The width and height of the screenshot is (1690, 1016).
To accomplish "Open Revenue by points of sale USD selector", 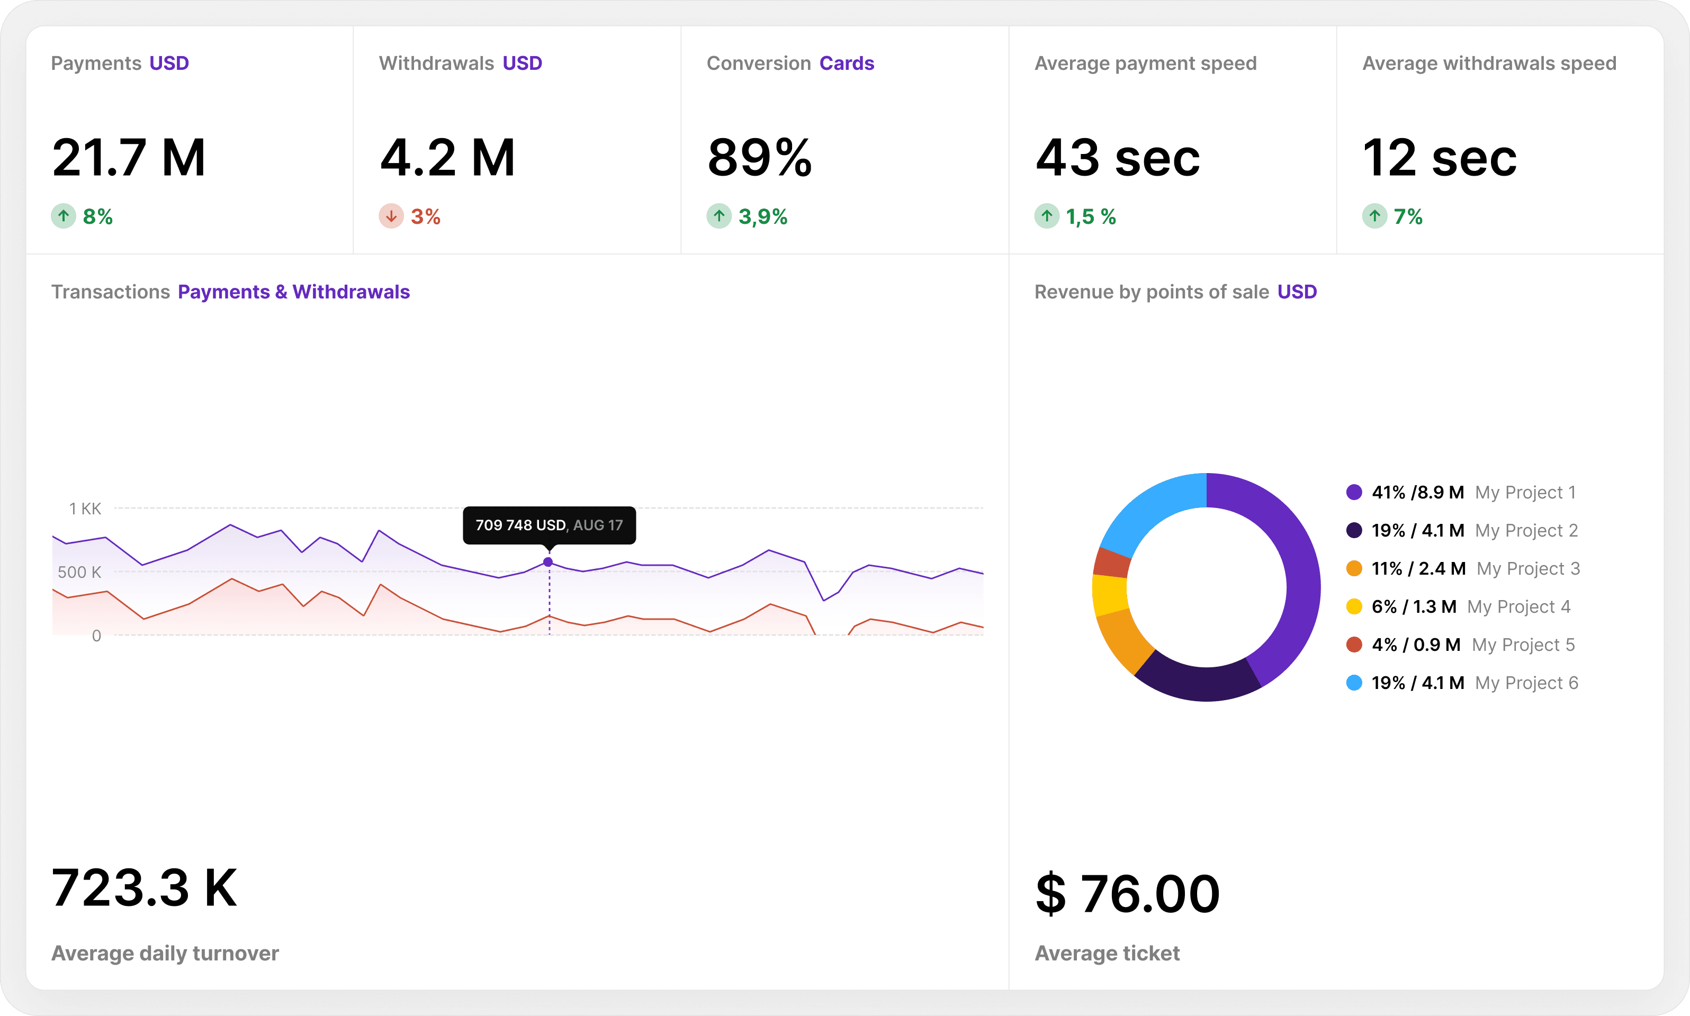I will click(1297, 292).
